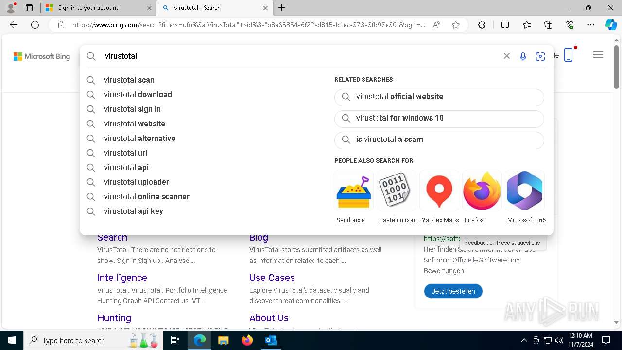622x350 pixels.
Task: Click the magnifier icon in the search box
Action: [x=91, y=56]
